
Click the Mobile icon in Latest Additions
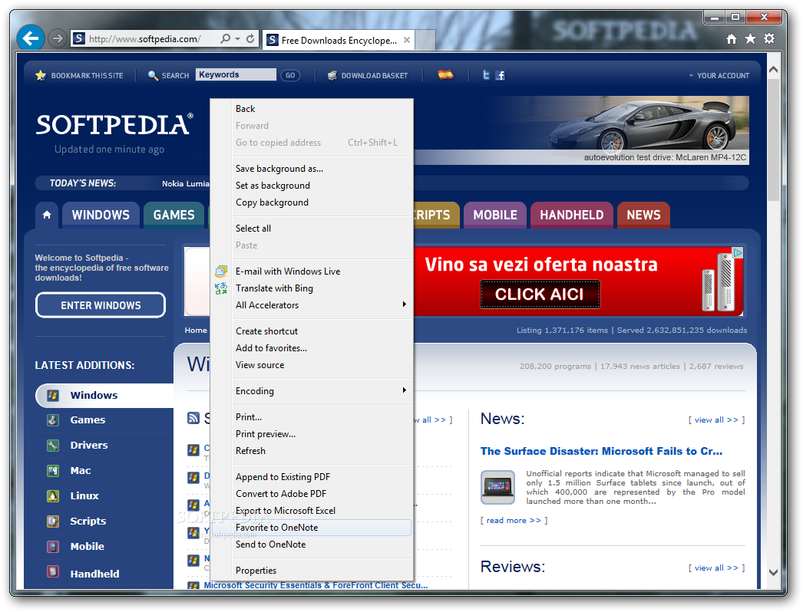click(53, 547)
